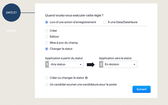Click the Quand voulez-vous exécuter cette règle heading
Viewport: 168px width, 105px height.
[74, 15]
